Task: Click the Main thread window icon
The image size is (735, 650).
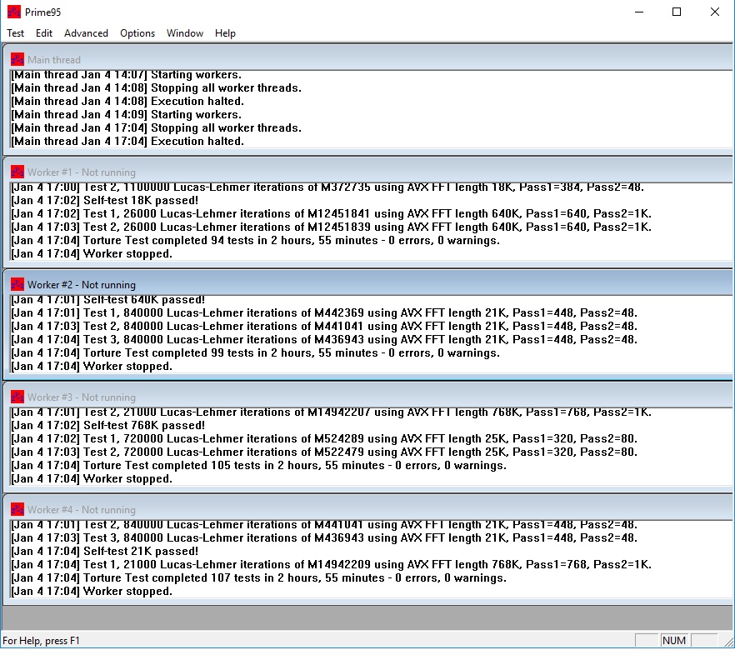Action: (17, 59)
